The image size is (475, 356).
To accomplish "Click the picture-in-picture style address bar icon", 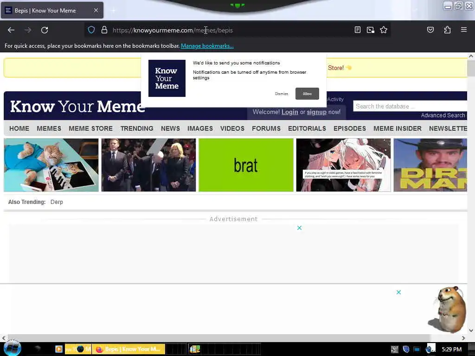I will tap(371, 30).
